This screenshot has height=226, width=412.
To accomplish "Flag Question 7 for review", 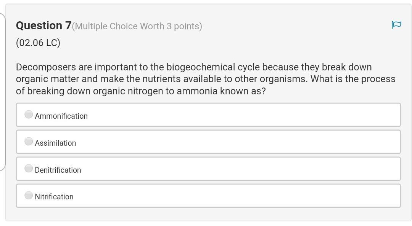I will point(396,25).
